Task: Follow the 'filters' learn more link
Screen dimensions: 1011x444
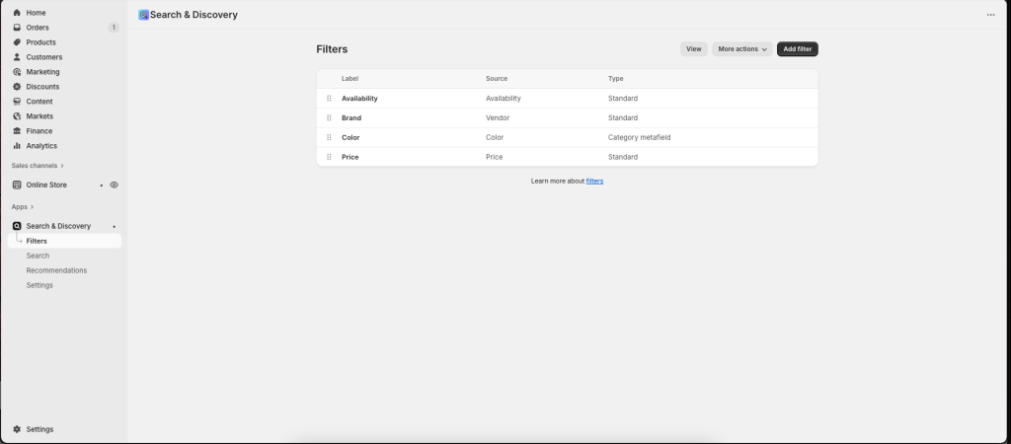Action: [594, 182]
